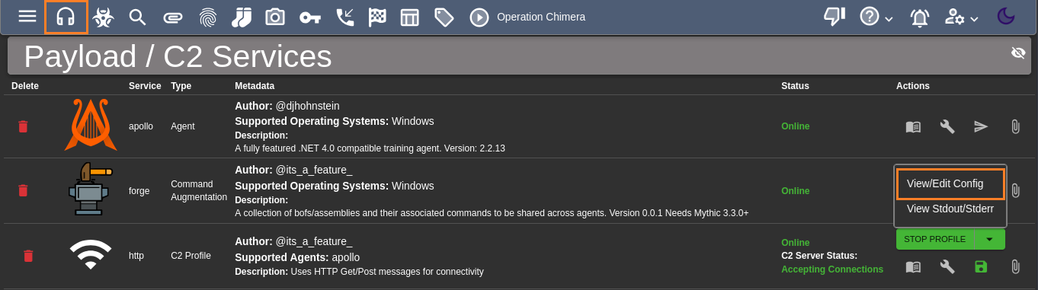
Task: Open the key credentials page
Action: [309, 17]
